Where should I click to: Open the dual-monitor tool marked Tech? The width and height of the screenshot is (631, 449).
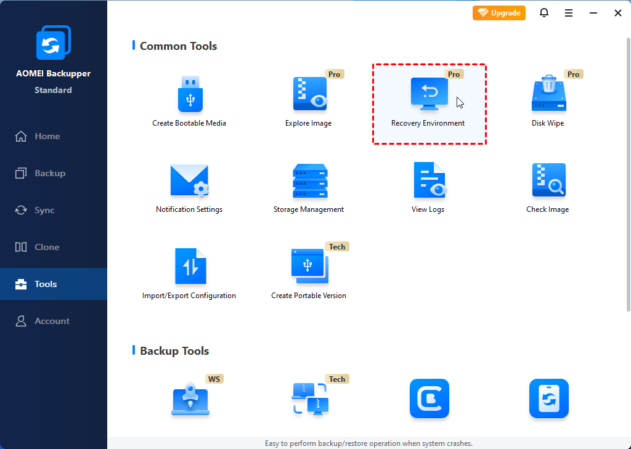coord(310,398)
